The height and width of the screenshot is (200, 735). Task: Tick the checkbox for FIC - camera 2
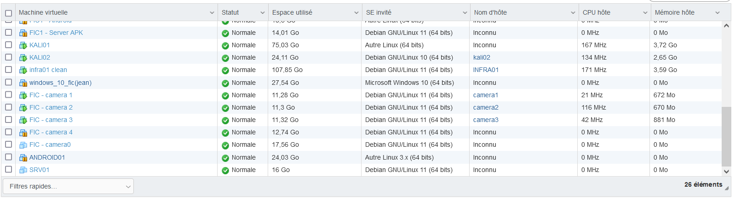(x=8, y=107)
